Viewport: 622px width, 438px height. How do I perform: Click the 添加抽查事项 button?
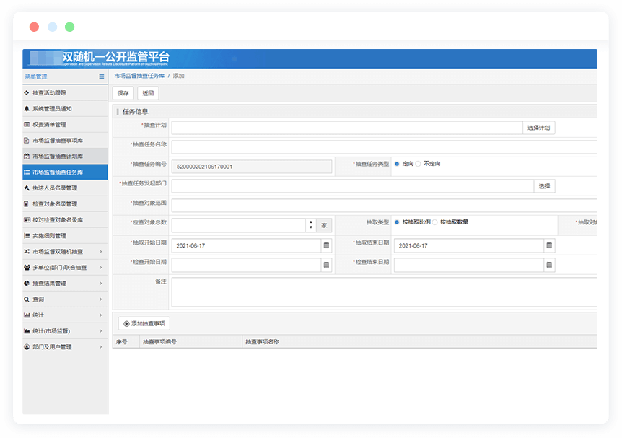pyautogui.click(x=144, y=324)
